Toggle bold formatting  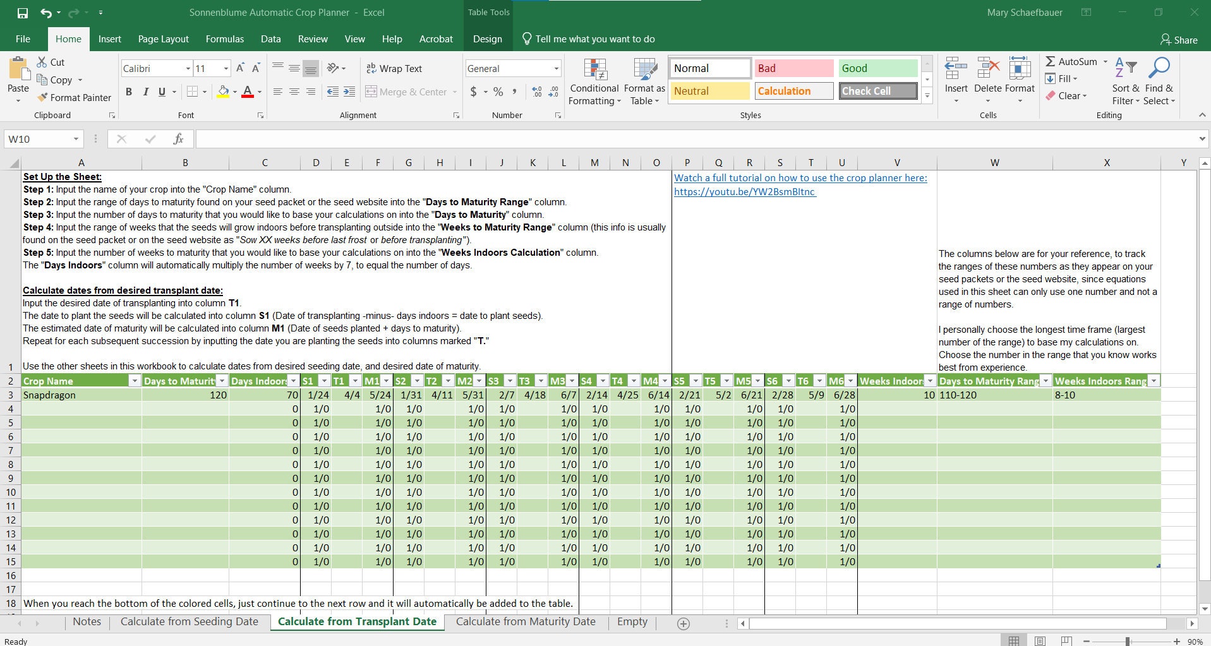pyautogui.click(x=128, y=92)
